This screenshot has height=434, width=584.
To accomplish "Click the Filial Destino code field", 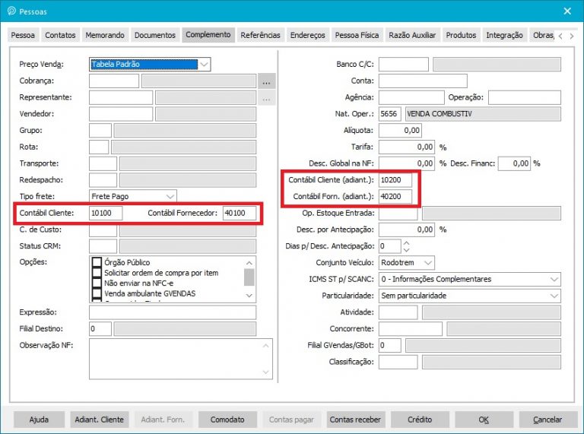I will tap(100, 329).
